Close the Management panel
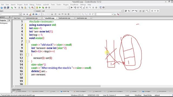 tap(10, 17)
